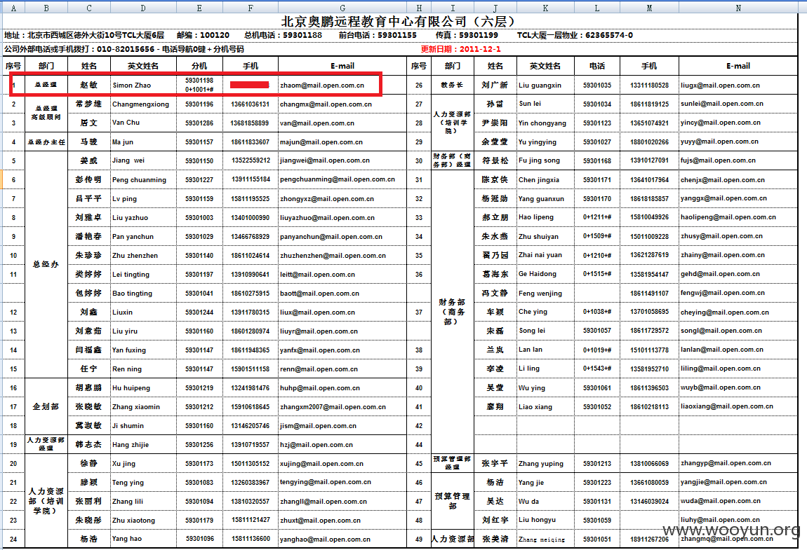The width and height of the screenshot is (807, 550).
Task: Click email lanlan@mail.open.com.cn
Action: point(722,350)
